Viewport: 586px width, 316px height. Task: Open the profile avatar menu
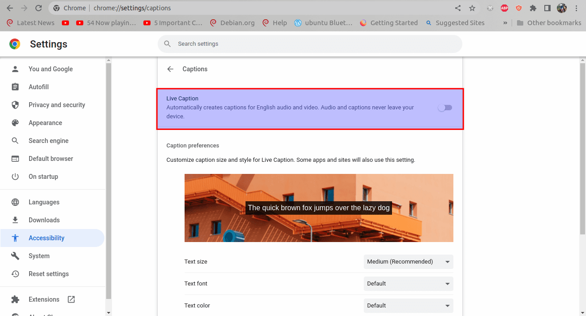click(562, 8)
